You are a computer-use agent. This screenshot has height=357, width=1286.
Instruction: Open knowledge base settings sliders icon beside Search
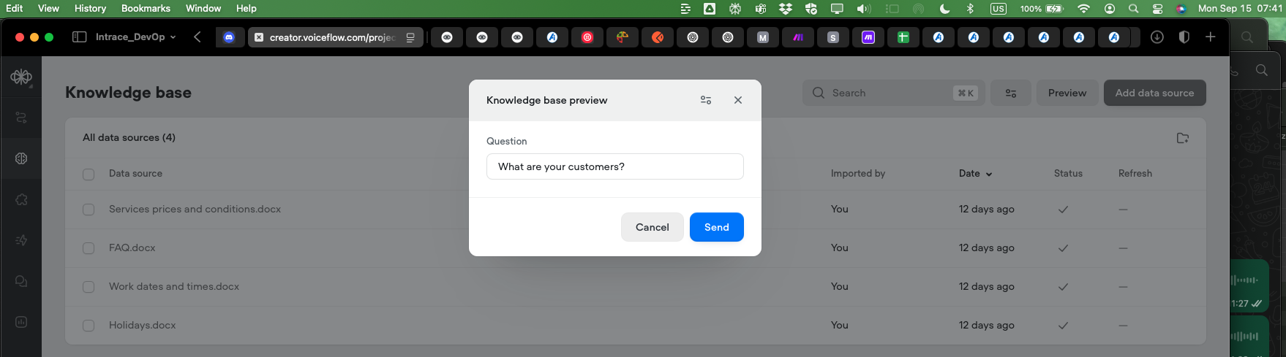1011,93
